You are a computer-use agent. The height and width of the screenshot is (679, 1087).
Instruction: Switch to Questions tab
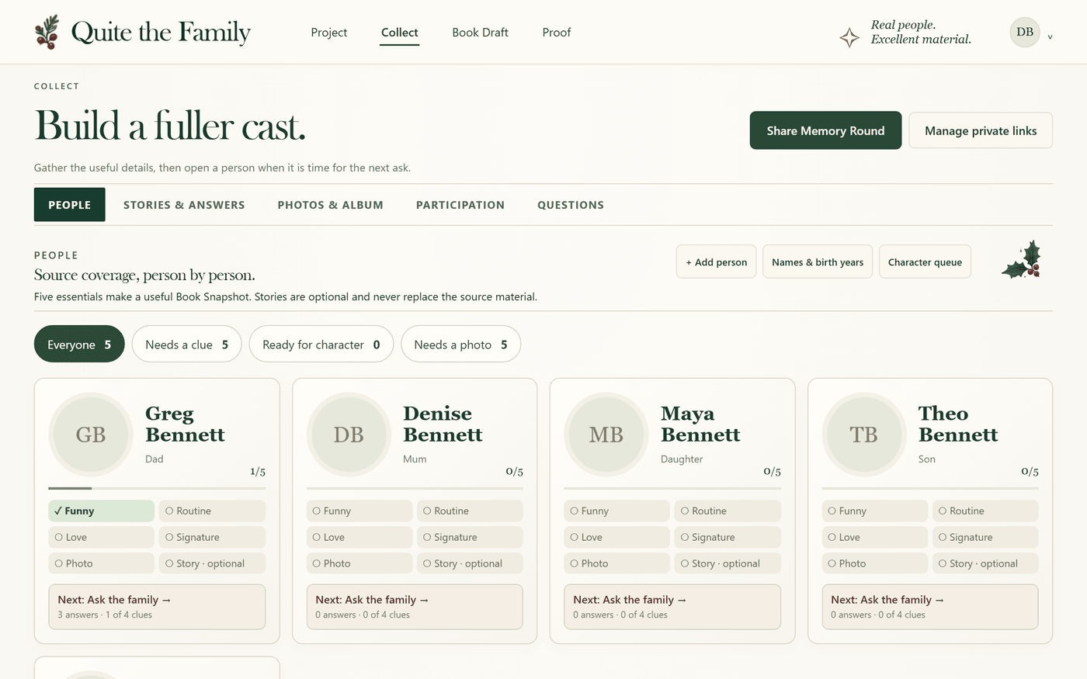(x=571, y=205)
